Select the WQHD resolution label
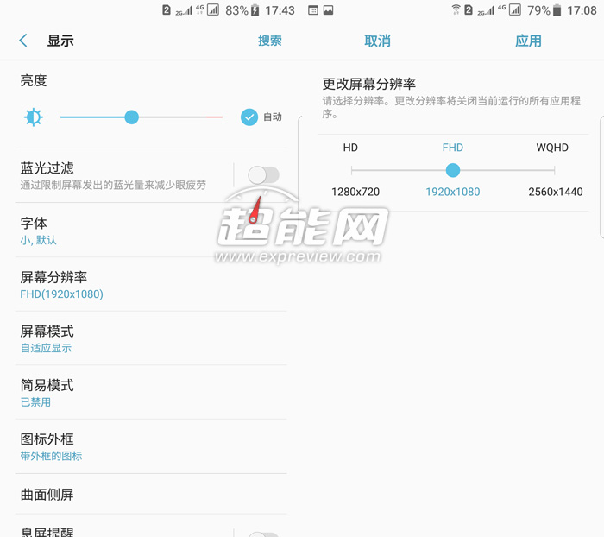Screen dimensions: 604x537 point(552,148)
